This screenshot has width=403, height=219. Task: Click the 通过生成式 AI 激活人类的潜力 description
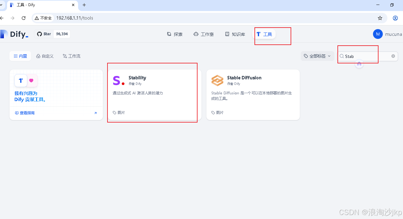pyautogui.click(x=138, y=93)
